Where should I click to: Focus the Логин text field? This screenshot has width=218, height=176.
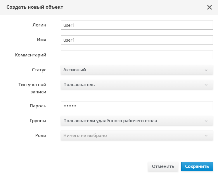point(136,25)
